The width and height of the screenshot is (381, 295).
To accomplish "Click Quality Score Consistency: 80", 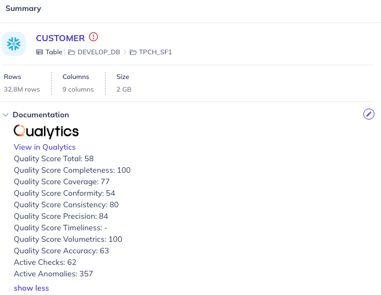I will click(x=66, y=205).
